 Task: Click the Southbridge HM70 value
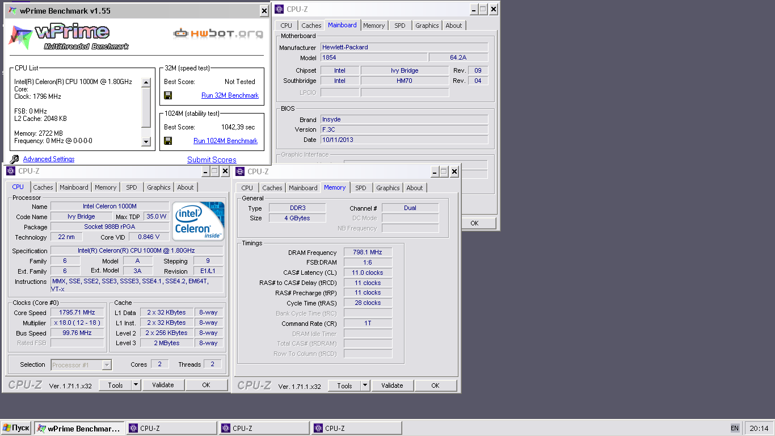coord(405,81)
